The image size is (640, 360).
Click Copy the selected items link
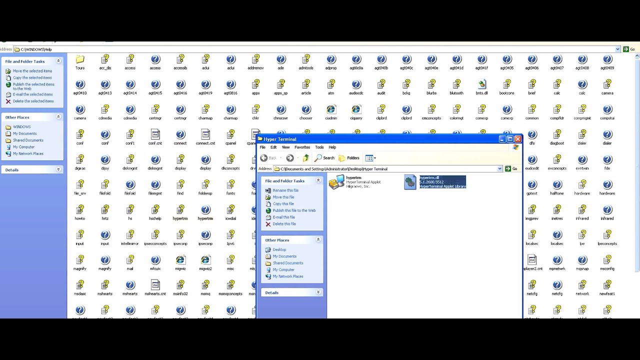click(32, 77)
